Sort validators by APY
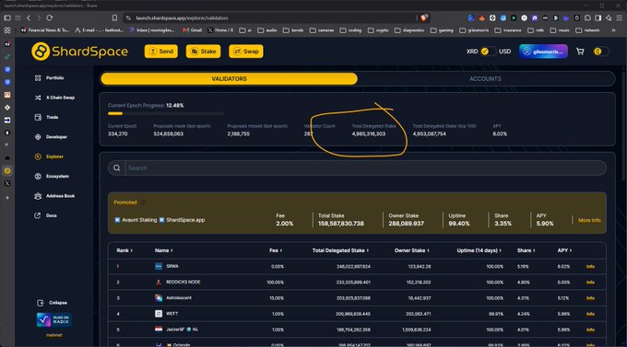This screenshot has width=627, height=347. (x=564, y=250)
